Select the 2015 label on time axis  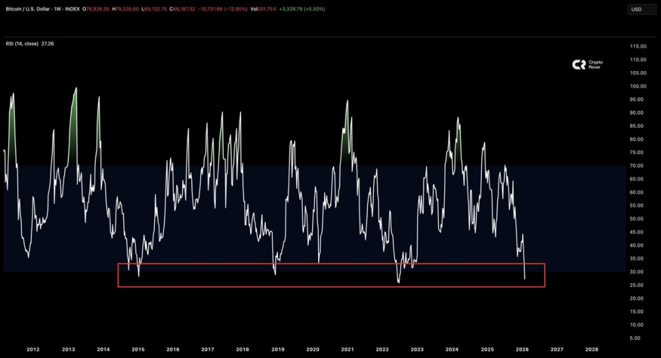point(138,349)
